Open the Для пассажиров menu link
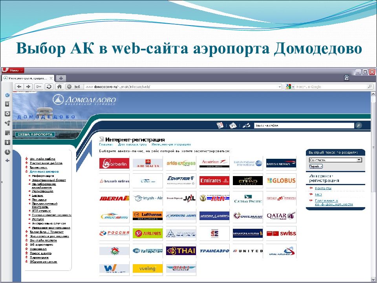 44,172
